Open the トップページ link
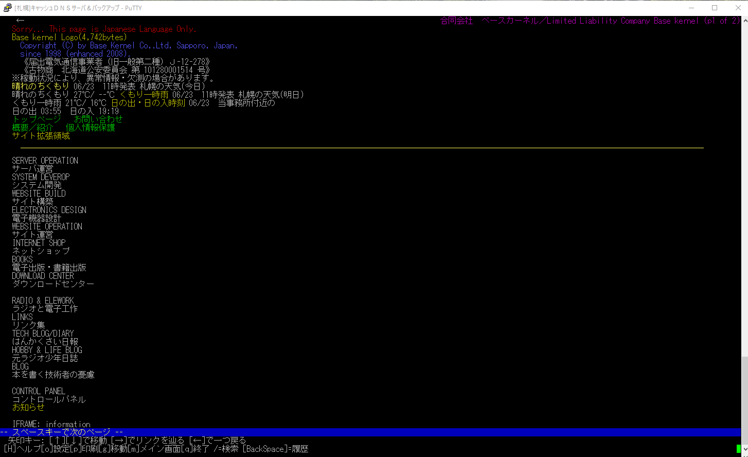 click(x=37, y=119)
